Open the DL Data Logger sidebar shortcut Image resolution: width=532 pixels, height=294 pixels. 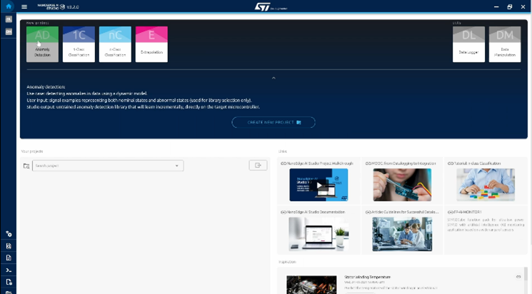pos(9,19)
